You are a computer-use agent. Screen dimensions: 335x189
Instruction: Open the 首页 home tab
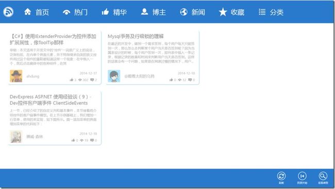pos(37,12)
